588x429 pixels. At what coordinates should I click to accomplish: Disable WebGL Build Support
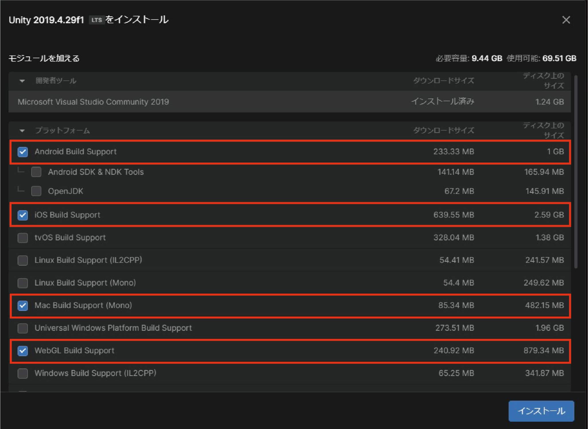(23, 351)
